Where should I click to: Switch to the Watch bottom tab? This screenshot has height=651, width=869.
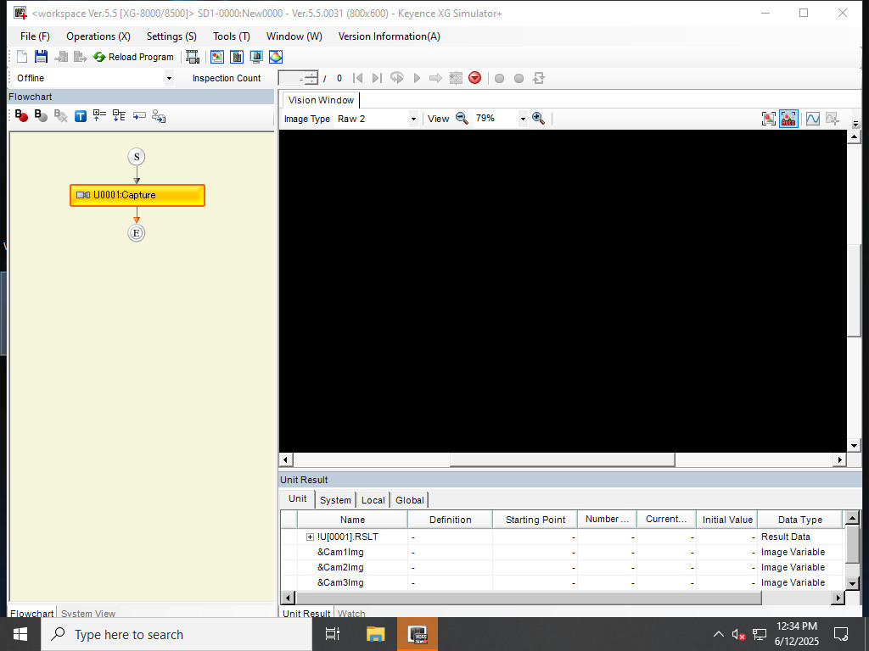click(351, 614)
